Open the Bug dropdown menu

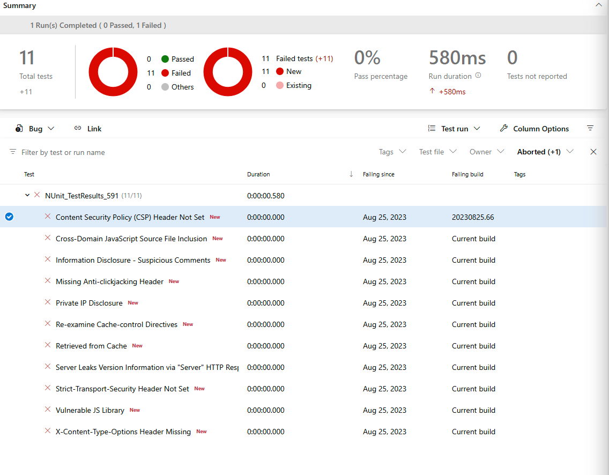click(34, 129)
